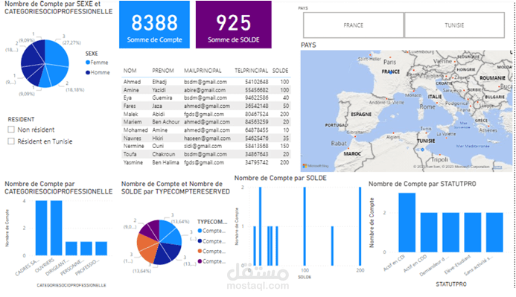This screenshot has width=516, height=297.
Task: Check the Non résident checkbox
Action: pyautogui.click(x=11, y=130)
